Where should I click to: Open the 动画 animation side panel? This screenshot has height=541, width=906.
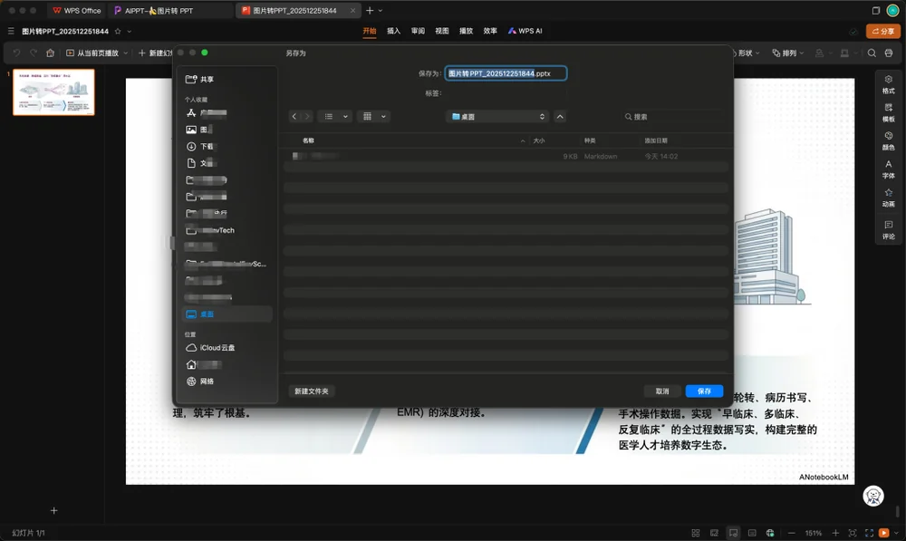point(888,198)
